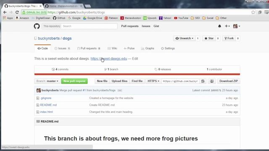Open Yahoo! bookmark
269x151 pixels.
[x=165, y=18]
